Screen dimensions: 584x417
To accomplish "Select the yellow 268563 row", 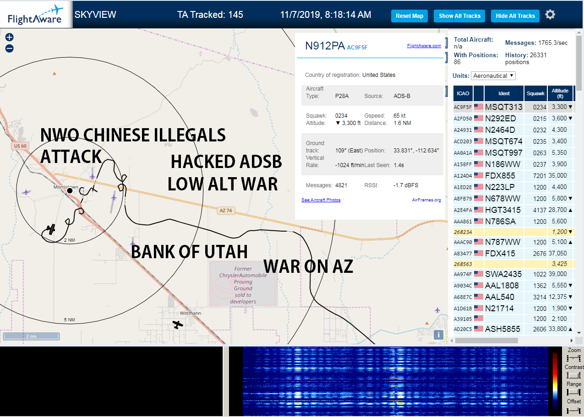I will [x=513, y=264].
